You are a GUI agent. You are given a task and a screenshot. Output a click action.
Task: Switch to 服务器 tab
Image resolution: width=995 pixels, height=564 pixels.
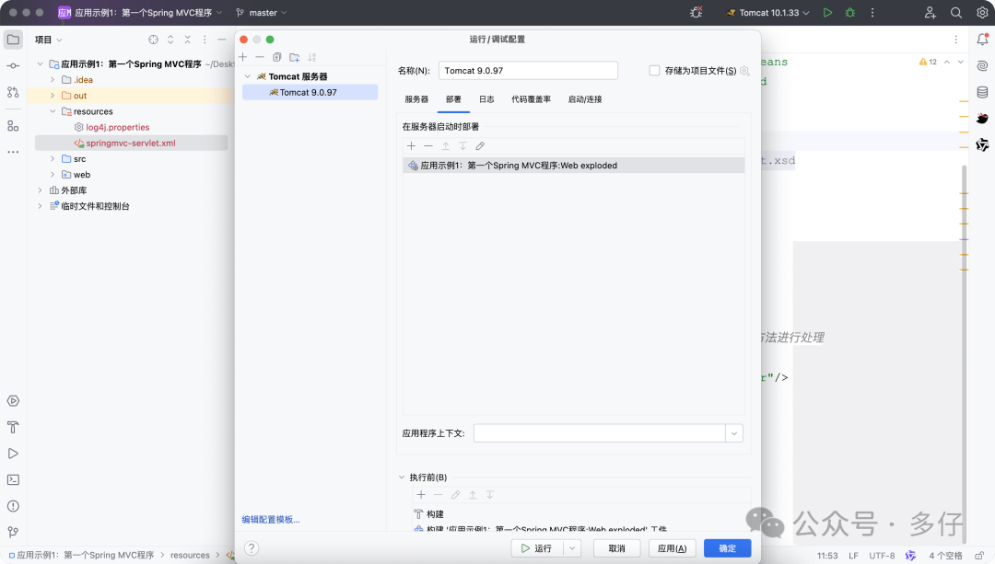(x=416, y=99)
